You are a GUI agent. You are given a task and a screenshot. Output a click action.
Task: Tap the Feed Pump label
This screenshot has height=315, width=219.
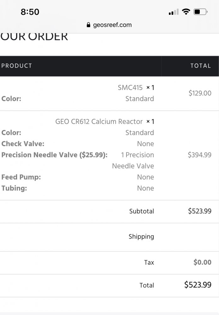(x=21, y=177)
